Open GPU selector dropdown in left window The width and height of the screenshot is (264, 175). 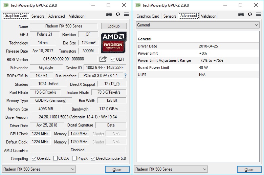tap(39, 169)
